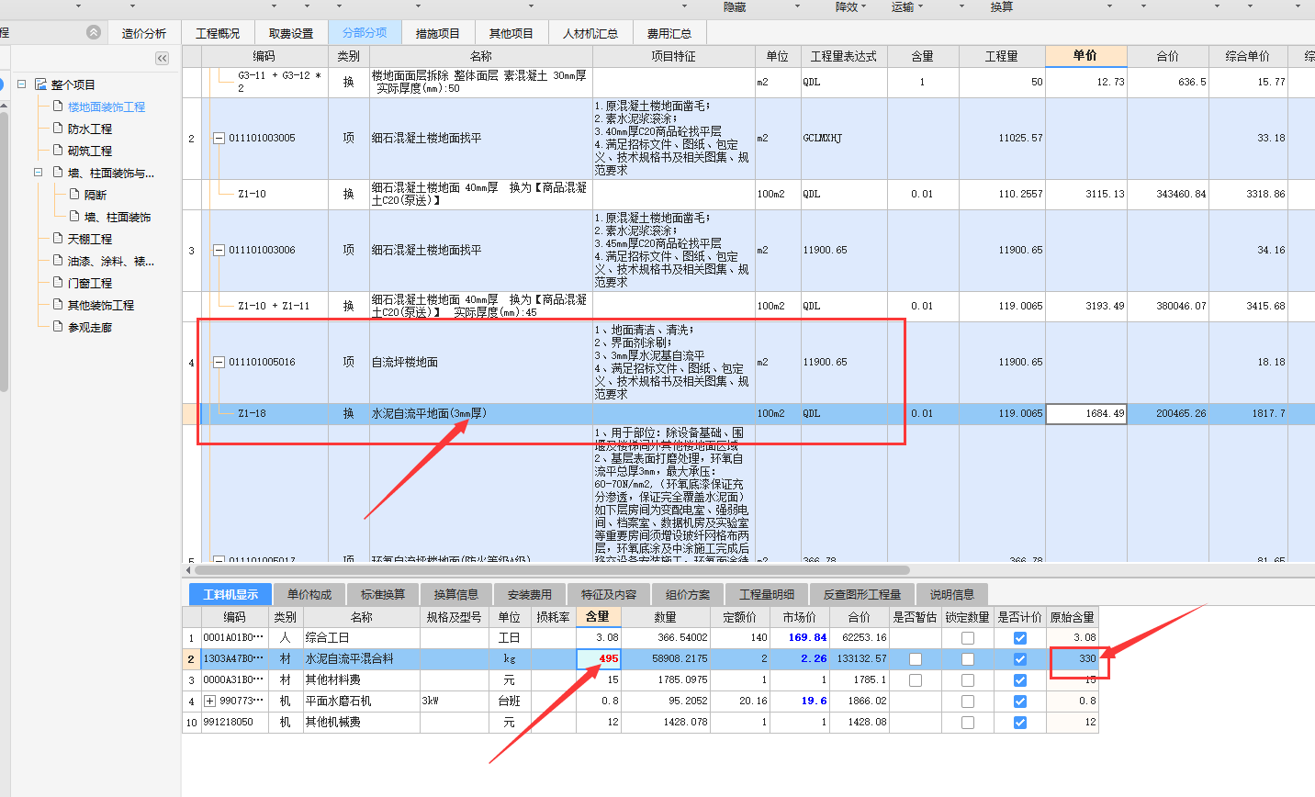Select the 反查图形工程量 bottom tab
The image size is (1315, 797).
pos(862,594)
